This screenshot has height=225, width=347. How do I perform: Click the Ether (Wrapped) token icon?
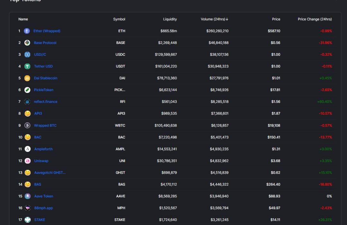(27, 31)
